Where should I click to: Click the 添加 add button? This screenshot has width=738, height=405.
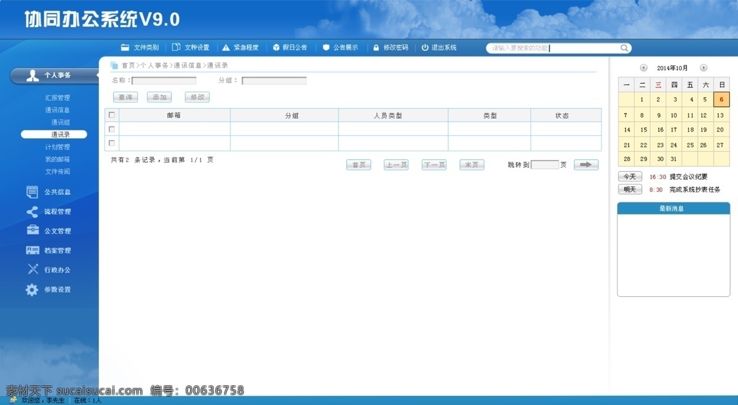click(159, 97)
